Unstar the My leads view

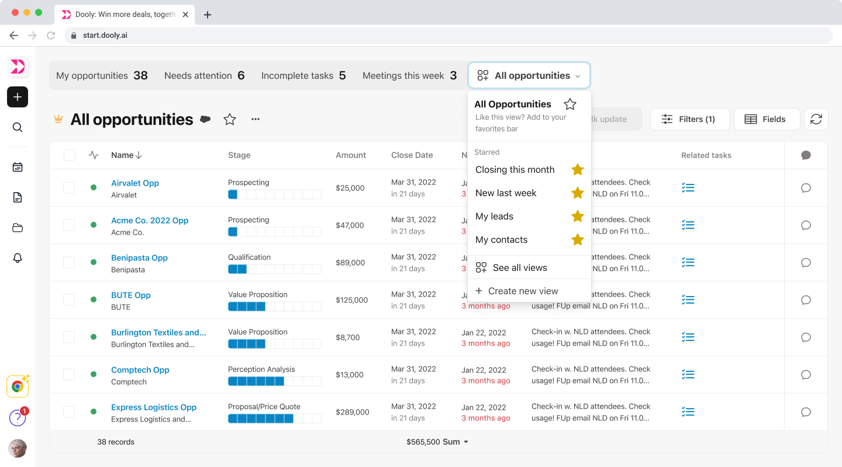[578, 217]
